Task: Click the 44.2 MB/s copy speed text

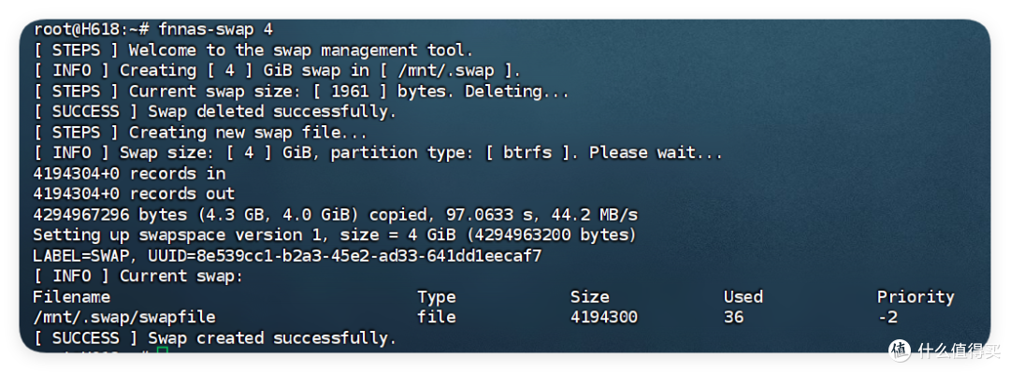Action: click(590, 214)
